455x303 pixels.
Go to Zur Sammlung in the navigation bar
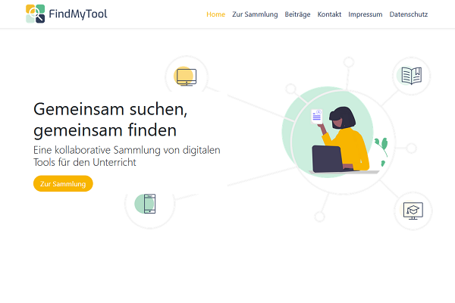pyautogui.click(x=255, y=14)
